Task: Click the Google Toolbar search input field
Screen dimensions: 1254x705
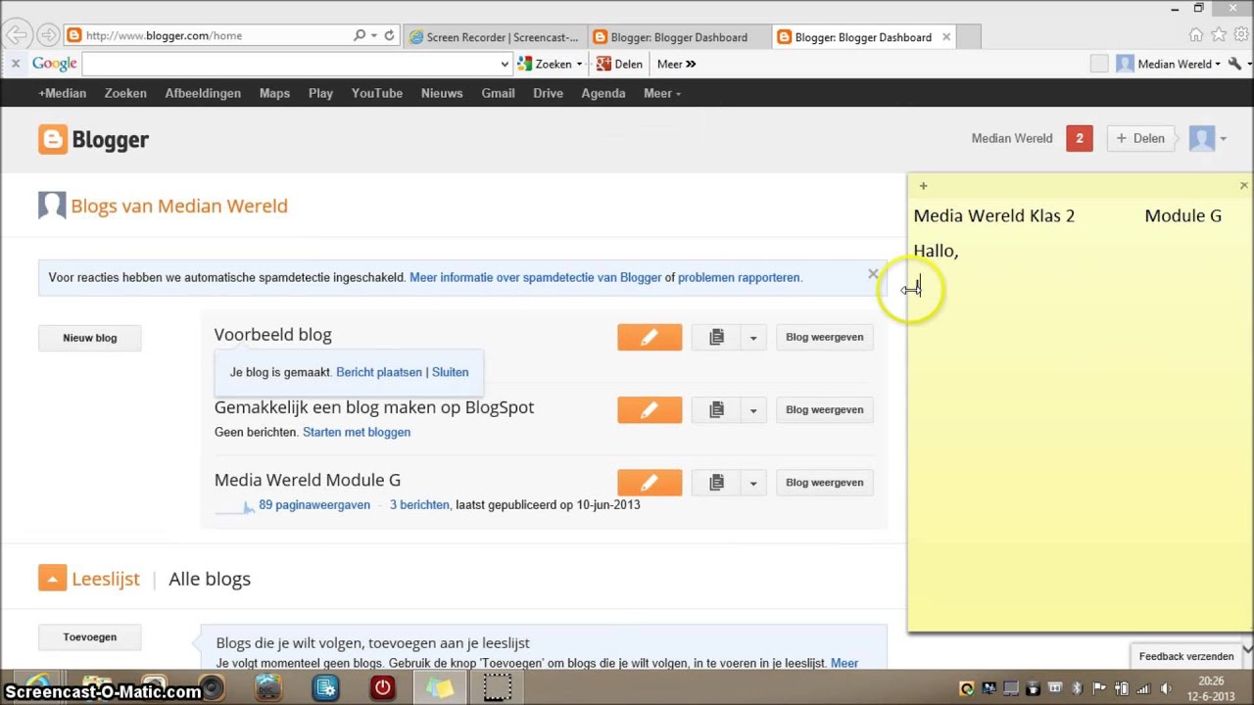Action: tap(291, 64)
